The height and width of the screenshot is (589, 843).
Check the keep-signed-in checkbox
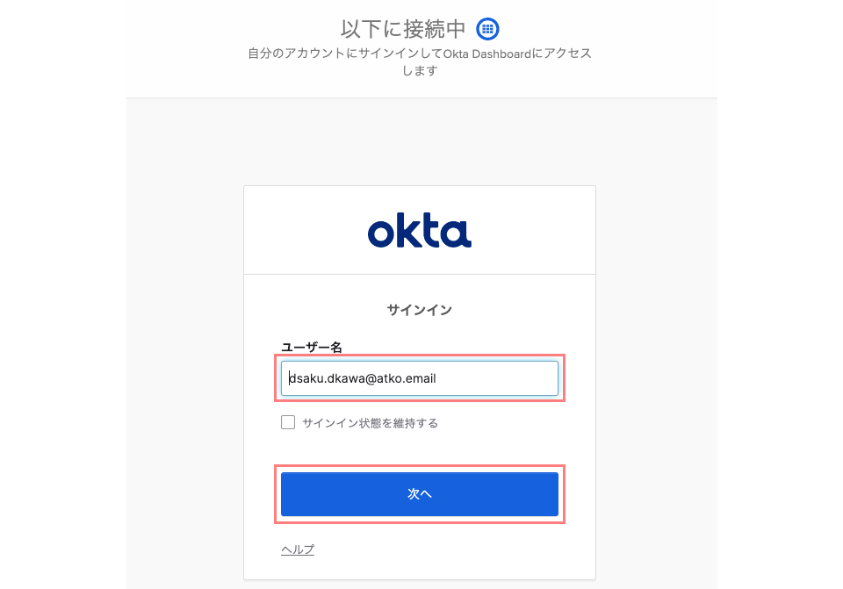tap(288, 422)
